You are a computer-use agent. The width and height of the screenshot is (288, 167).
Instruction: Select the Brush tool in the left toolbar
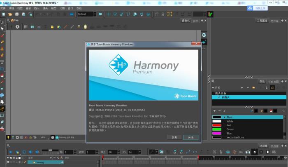pos(2,35)
